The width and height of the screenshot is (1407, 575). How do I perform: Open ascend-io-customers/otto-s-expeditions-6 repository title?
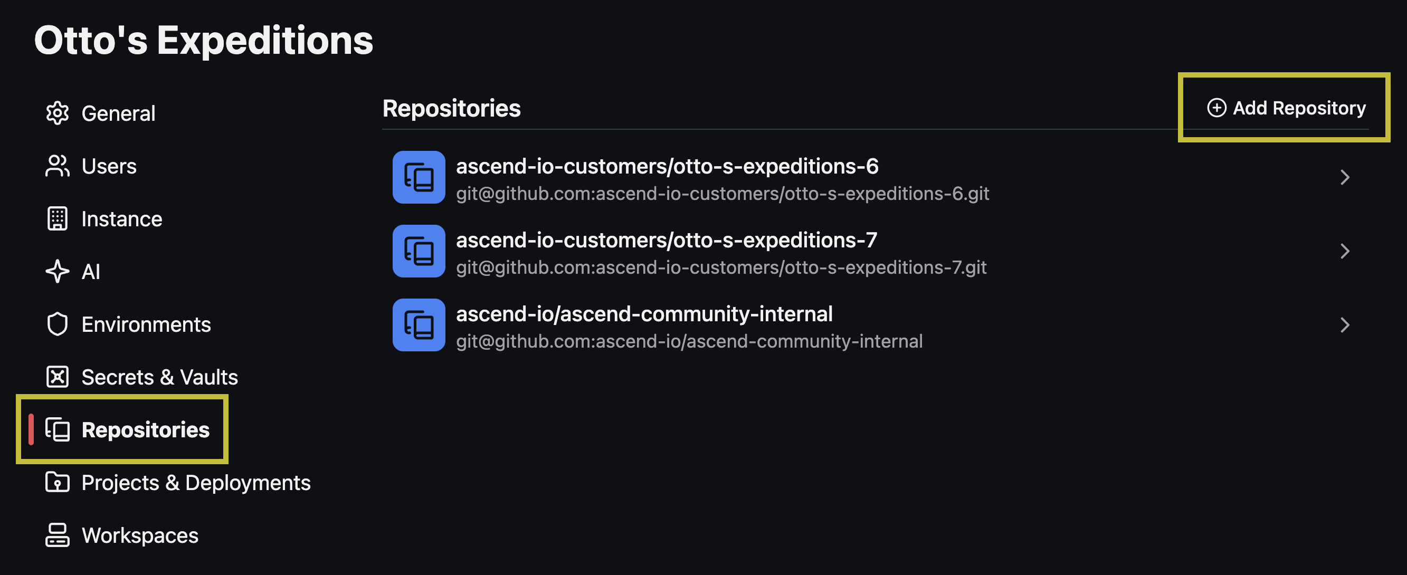[x=668, y=166]
